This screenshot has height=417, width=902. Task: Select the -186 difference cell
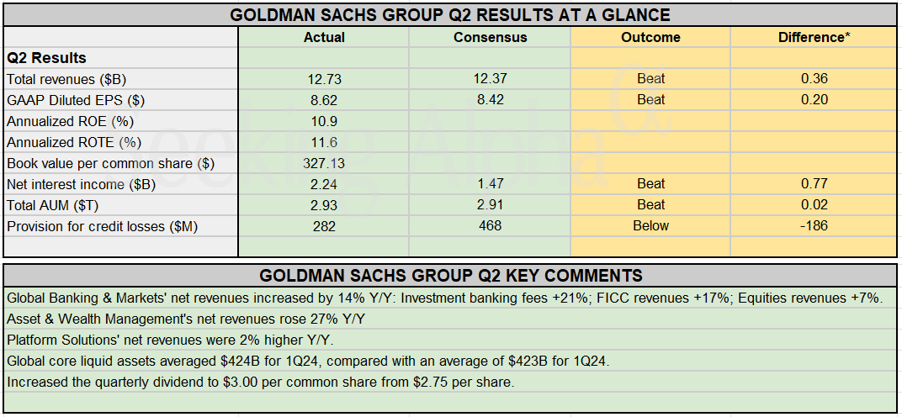(814, 226)
